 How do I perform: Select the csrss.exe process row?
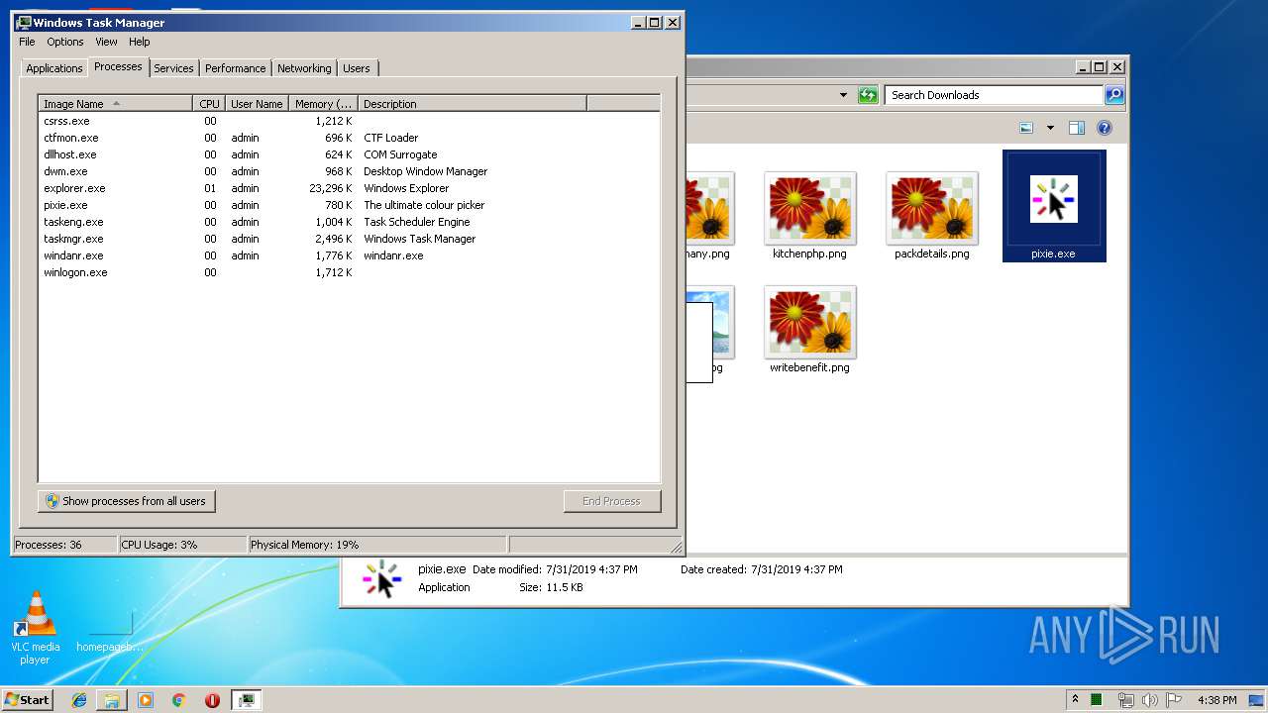[x=349, y=121]
